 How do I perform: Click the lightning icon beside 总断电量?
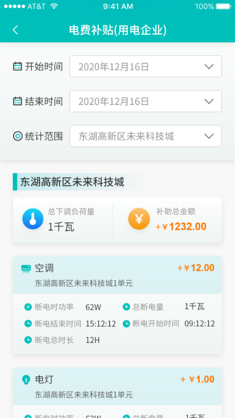click(126, 307)
